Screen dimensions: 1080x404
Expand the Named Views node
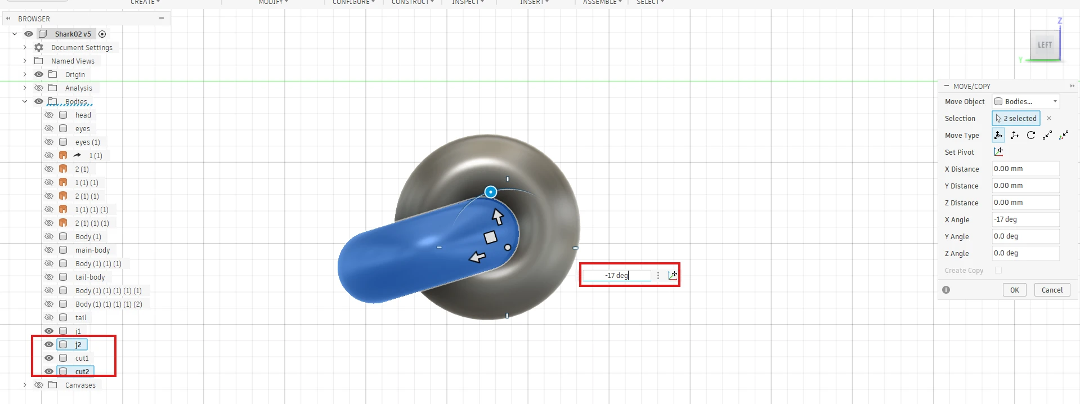(x=25, y=61)
